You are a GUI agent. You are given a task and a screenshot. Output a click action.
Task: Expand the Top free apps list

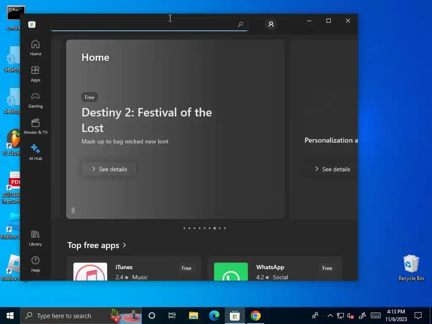[x=124, y=245]
